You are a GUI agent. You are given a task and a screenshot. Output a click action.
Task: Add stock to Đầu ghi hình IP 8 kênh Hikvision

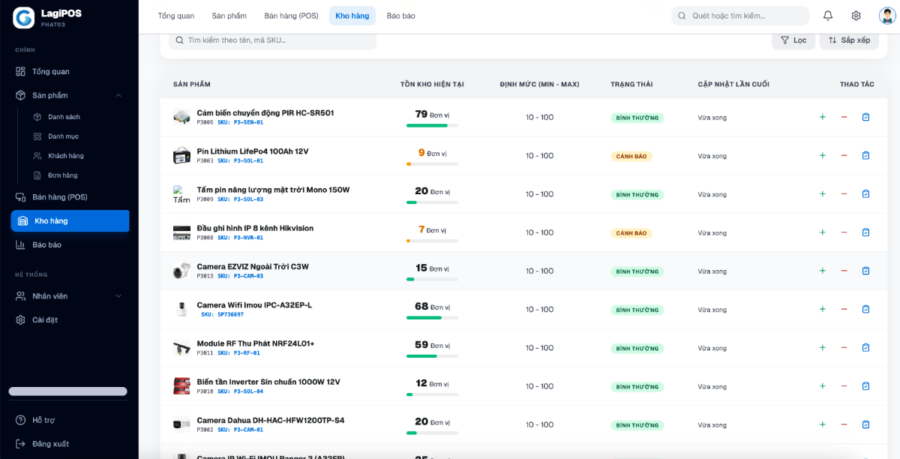tap(822, 232)
